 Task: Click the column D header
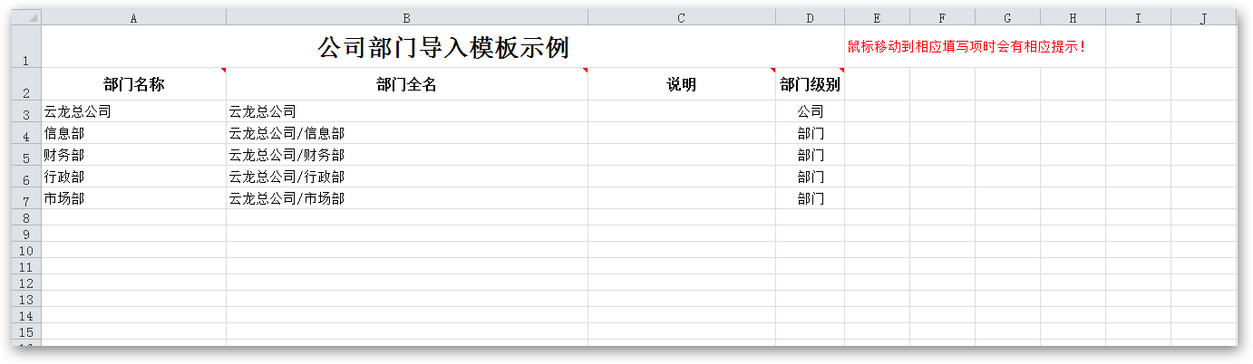point(810,18)
